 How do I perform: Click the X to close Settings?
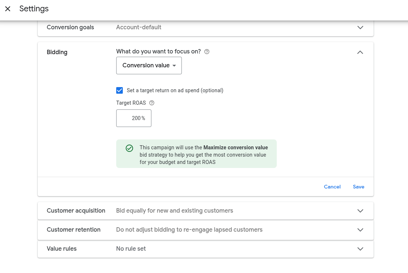click(8, 9)
